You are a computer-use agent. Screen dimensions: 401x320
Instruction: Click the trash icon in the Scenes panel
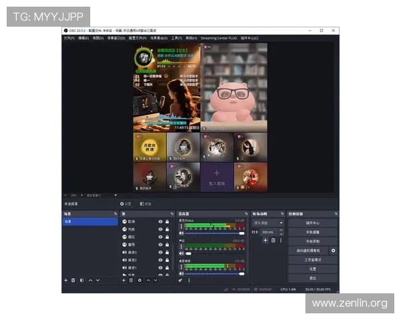click(73, 281)
